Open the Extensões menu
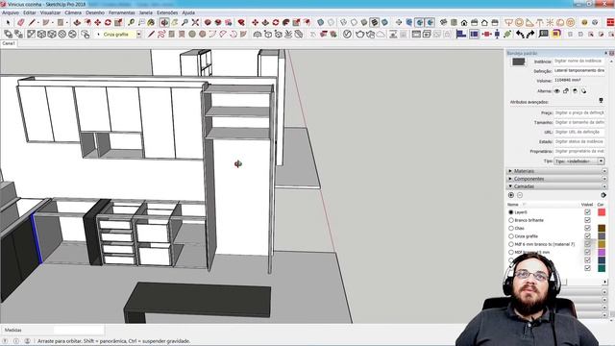The height and width of the screenshot is (346, 615). point(167,12)
